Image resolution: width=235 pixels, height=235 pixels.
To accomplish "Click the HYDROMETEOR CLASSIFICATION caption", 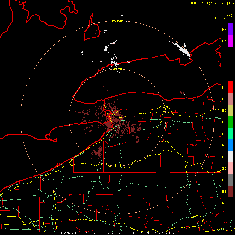I will [x=92, y=233].
